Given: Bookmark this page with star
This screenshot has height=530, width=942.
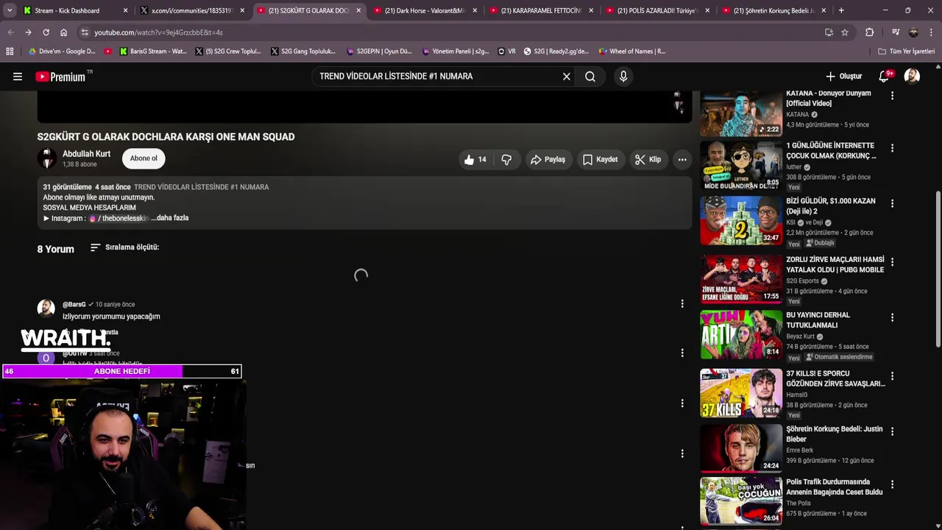Looking at the screenshot, I should coord(845,32).
